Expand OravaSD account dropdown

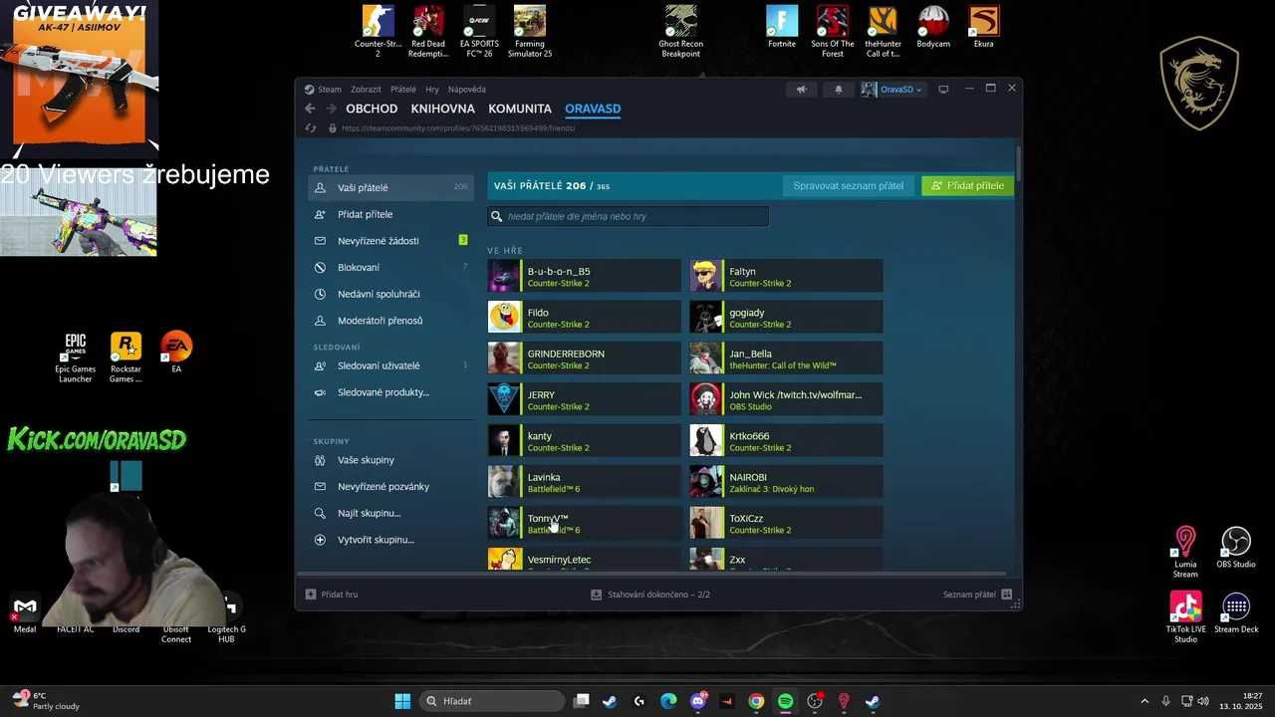coord(892,90)
